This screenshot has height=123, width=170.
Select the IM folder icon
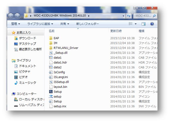tap(51, 43)
